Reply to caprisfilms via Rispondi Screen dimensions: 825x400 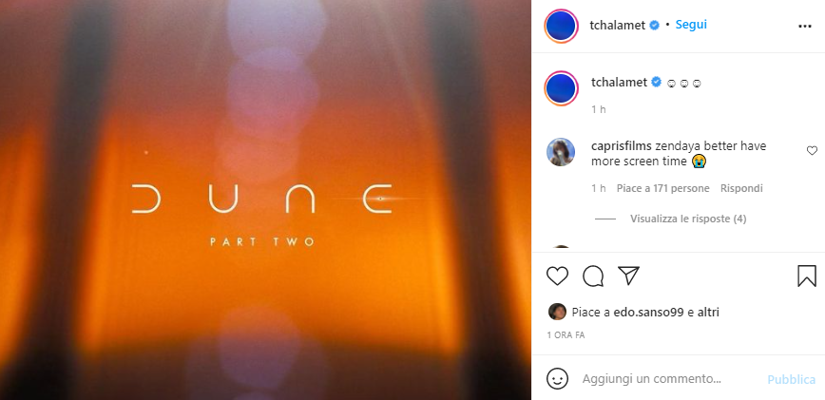click(x=741, y=188)
